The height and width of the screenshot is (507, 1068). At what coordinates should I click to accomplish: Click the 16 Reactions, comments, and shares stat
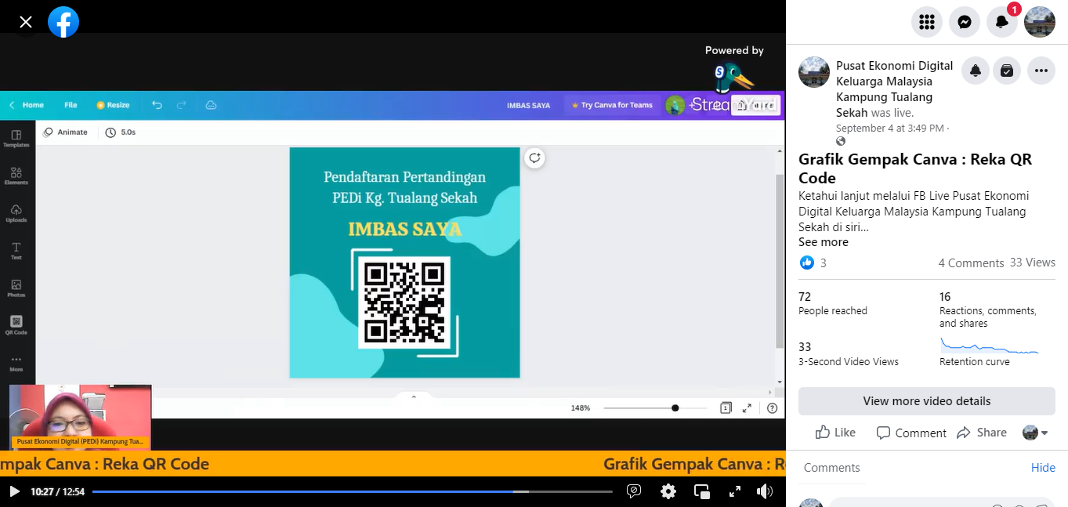988,310
